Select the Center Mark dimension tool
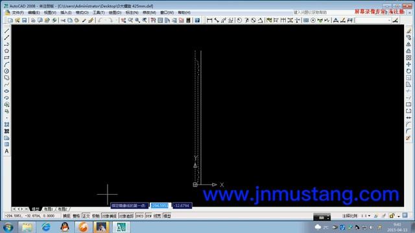The image size is (415, 233). 313,20
